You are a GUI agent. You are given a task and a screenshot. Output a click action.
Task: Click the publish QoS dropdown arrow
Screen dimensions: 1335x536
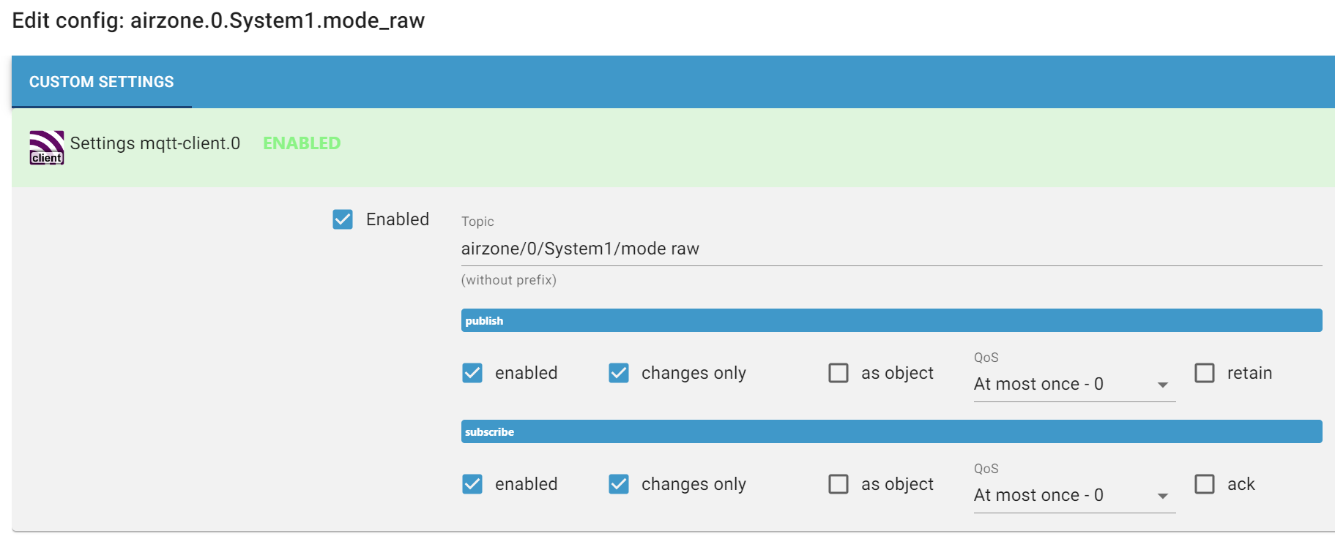coord(1163,385)
